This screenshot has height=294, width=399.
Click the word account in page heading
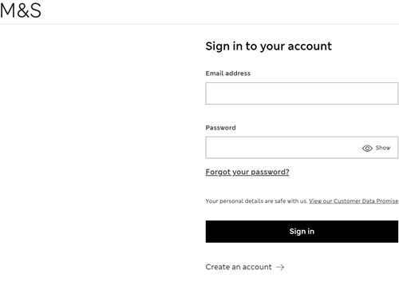tap(310, 46)
